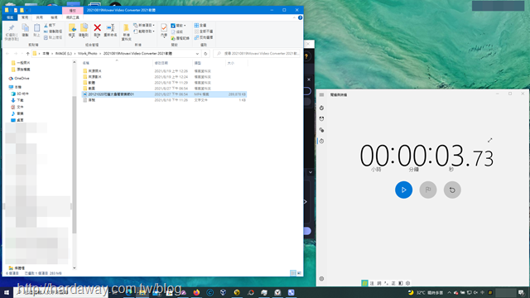Collapse the Explorer ribbon with the chevron
The height and width of the screenshot is (298, 530).
pyautogui.click(x=294, y=17)
